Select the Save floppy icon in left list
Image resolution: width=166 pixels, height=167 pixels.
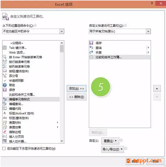click(x=5, y=90)
